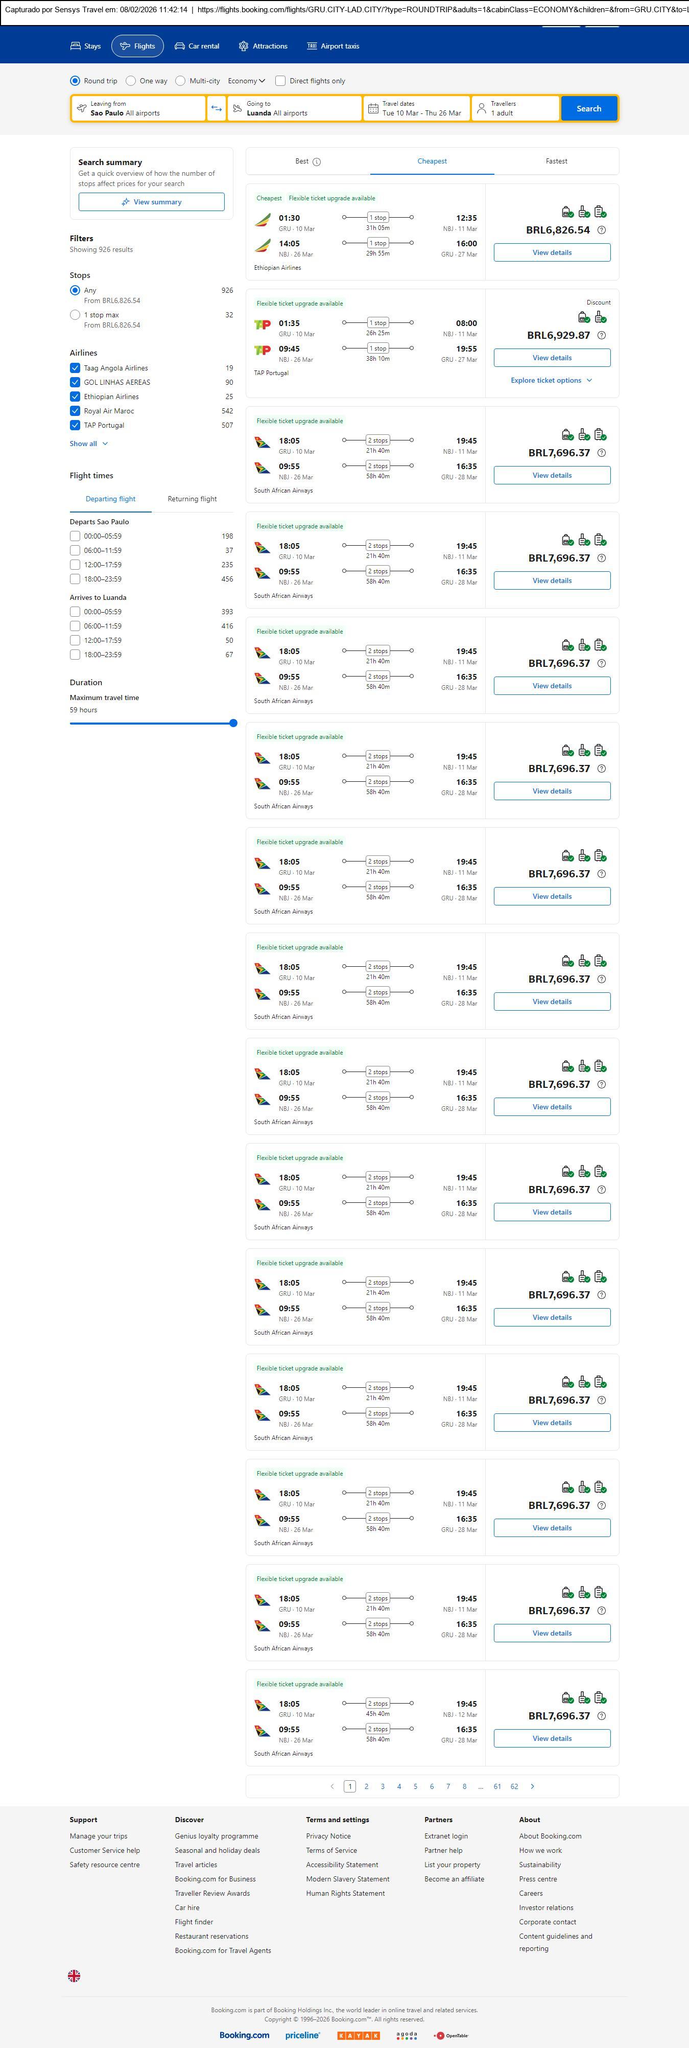Enable the Direct flights only checkbox
The height and width of the screenshot is (2048, 689).
pos(280,81)
